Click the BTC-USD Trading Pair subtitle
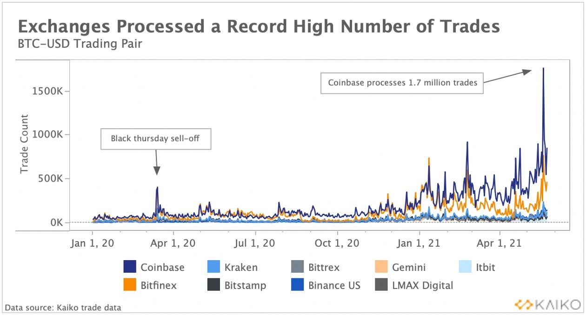Image resolution: width=586 pixels, height=315 pixels. [79, 45]
